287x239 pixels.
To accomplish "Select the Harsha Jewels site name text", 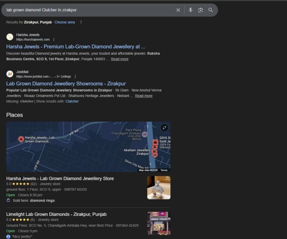I will pyautogui.click(x=28, y=35).
